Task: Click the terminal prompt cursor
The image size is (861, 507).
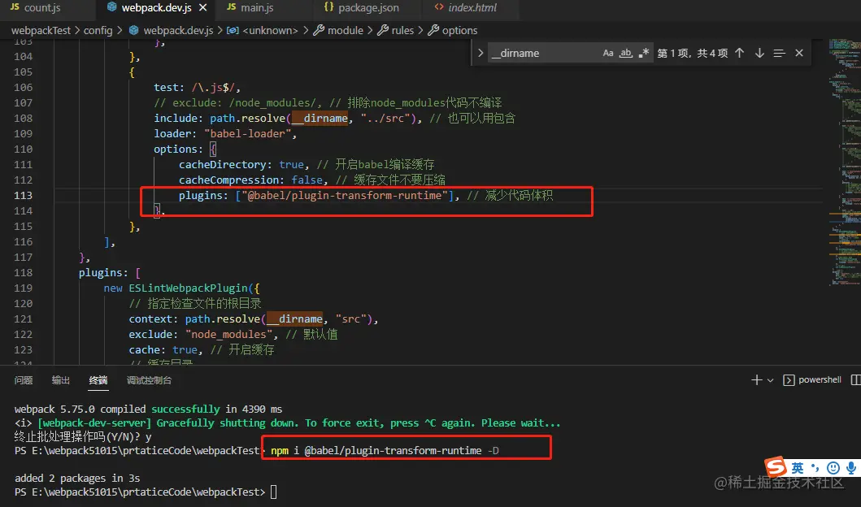Action: 273,492
